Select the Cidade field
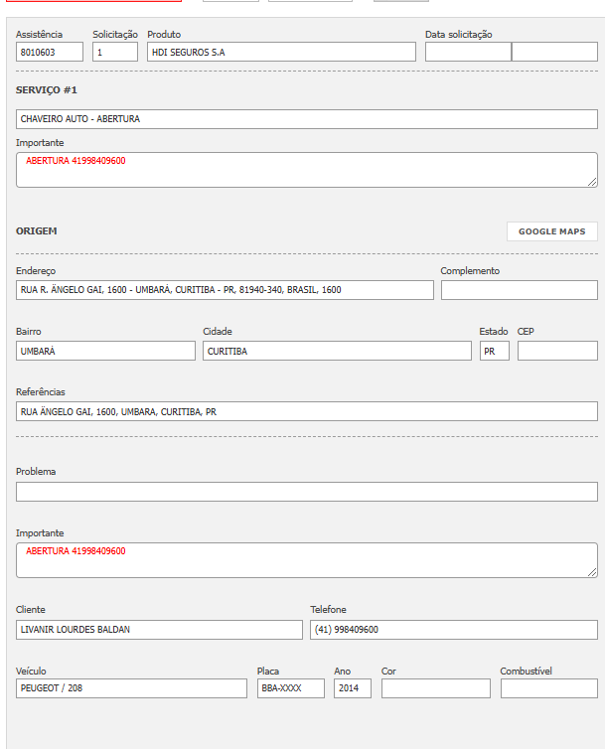The height and width of the screenshot is (749, 605). point(337,351)
